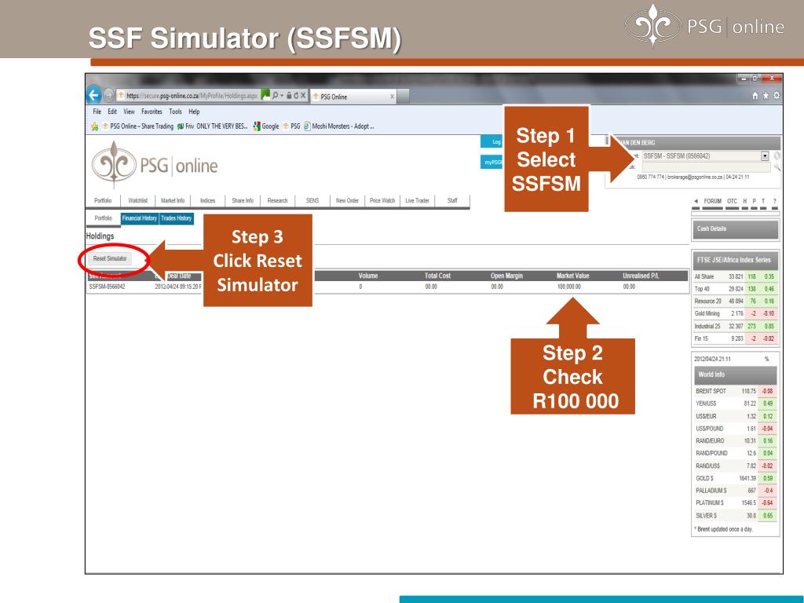Go to Watchlist in main navigation

click(138, 200)
